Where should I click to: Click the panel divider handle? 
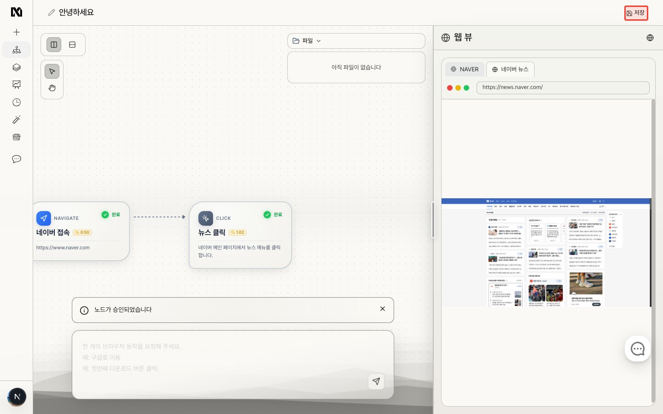click(433, 220)
